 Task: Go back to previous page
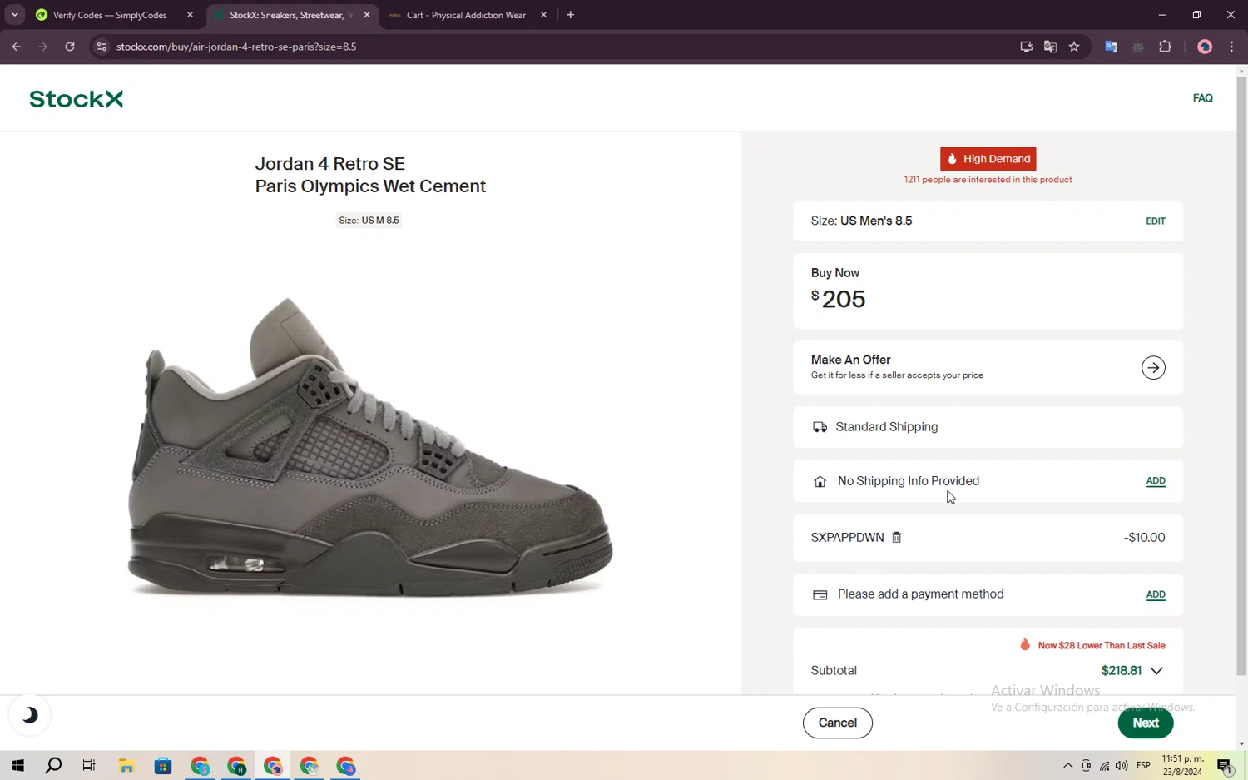pyautogui.click(x=17, y=47)
